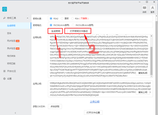Choose PKCS8(JAVA适用) key format
Screen dimensions: 158x115
coord(51,25)
